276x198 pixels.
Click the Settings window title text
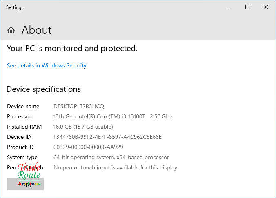click(15, 7)
